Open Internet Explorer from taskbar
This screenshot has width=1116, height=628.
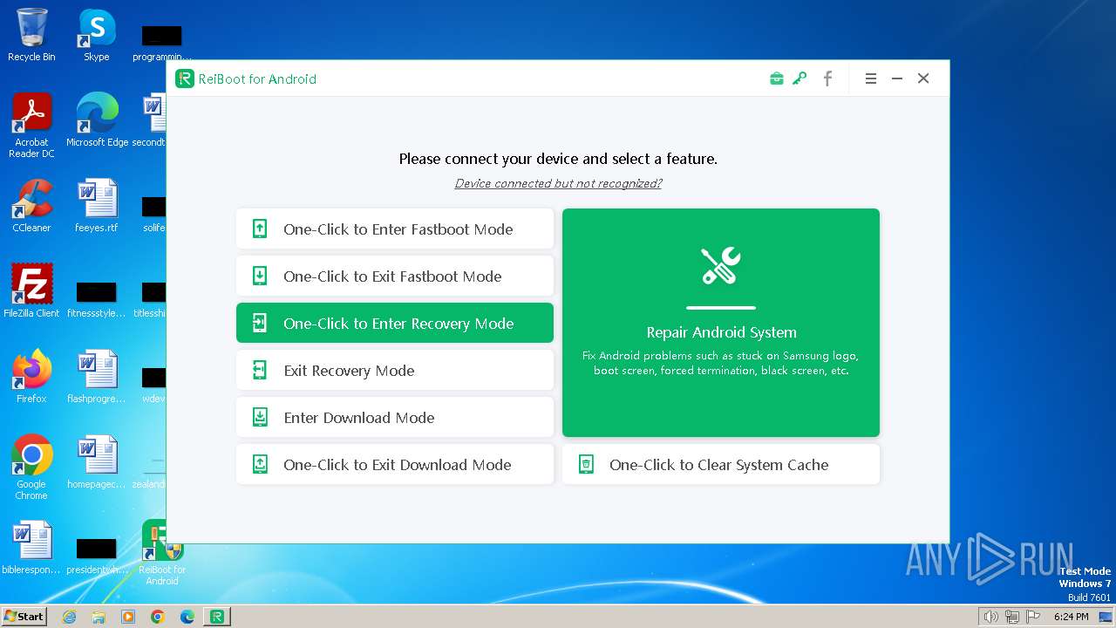(69, 617)
